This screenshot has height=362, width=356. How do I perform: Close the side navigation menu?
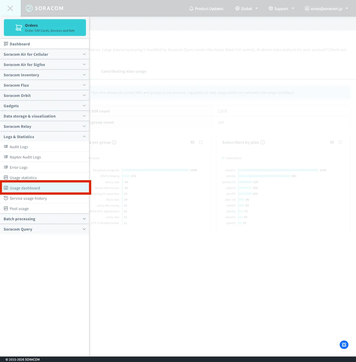coord(10,8)
